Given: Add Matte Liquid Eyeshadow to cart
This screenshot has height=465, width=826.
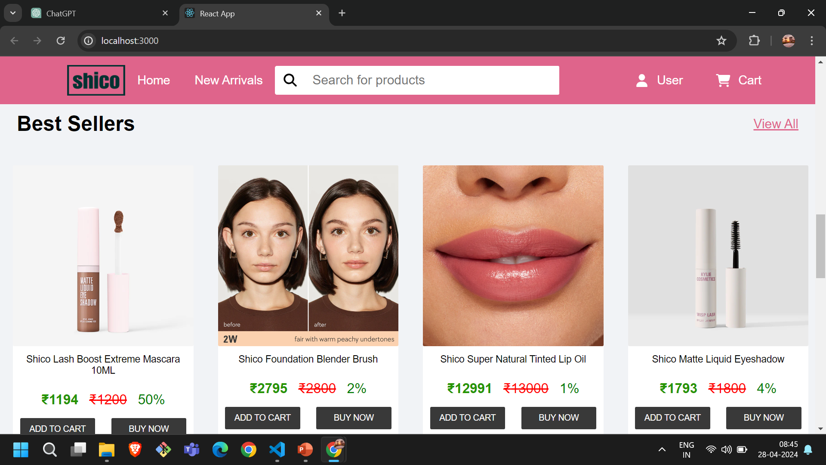Looking at the screenshot, I should (672, 418).
